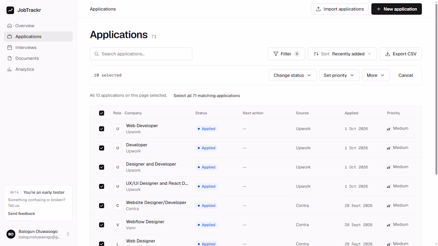Click the Analytics bar chart icon

[x=10, y=69]
